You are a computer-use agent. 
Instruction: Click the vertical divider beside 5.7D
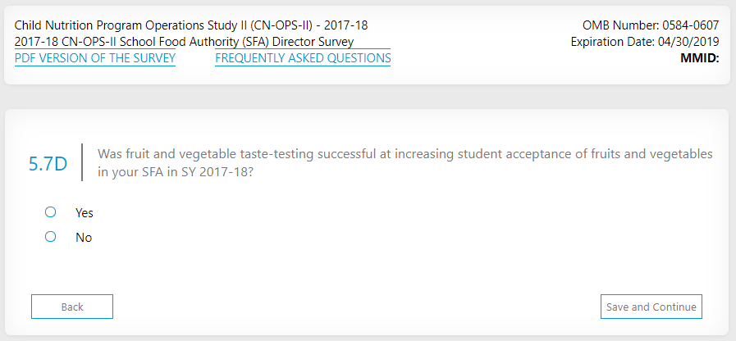click(82, 162)
